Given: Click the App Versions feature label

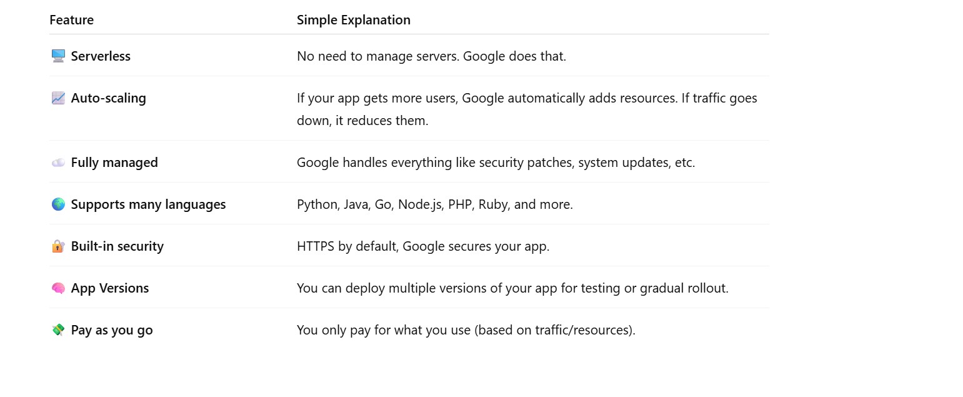Looking at the screenshot, I should [x=110, y=288].
